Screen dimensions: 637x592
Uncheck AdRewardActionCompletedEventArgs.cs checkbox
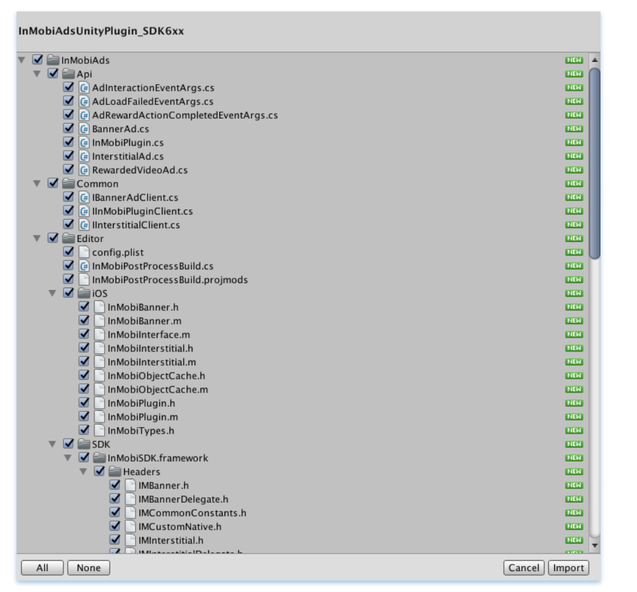(69, 115)
